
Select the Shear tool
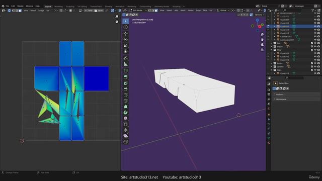coord(126,136)
